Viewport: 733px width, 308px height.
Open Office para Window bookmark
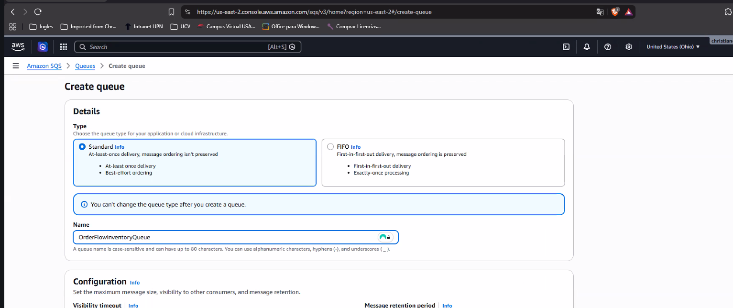pyautogui.click(x=291, y=27)
